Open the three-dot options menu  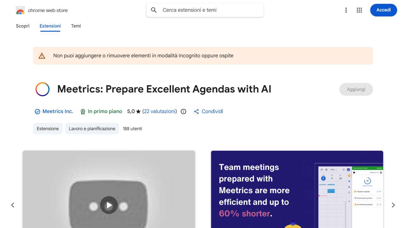(346, 10)
